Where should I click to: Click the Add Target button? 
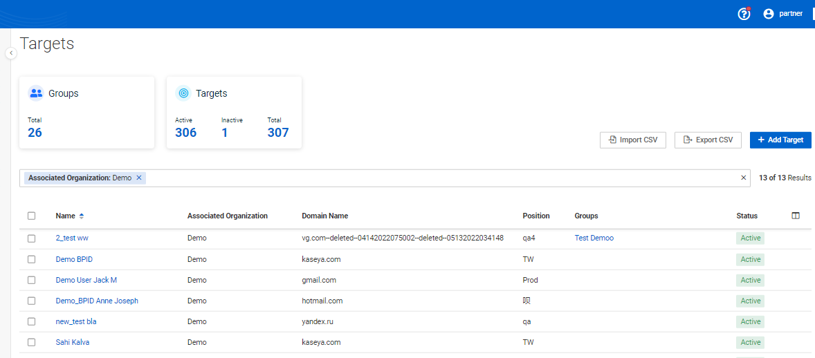(x=780, y=140)
